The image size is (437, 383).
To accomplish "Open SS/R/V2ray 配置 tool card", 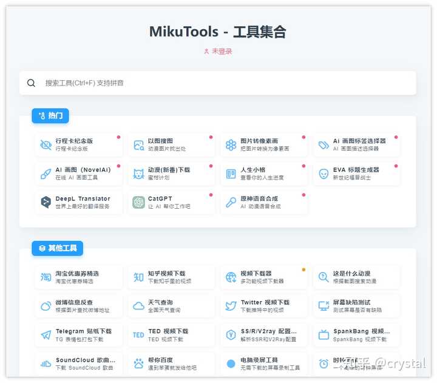I will click(x=263, y=335).
